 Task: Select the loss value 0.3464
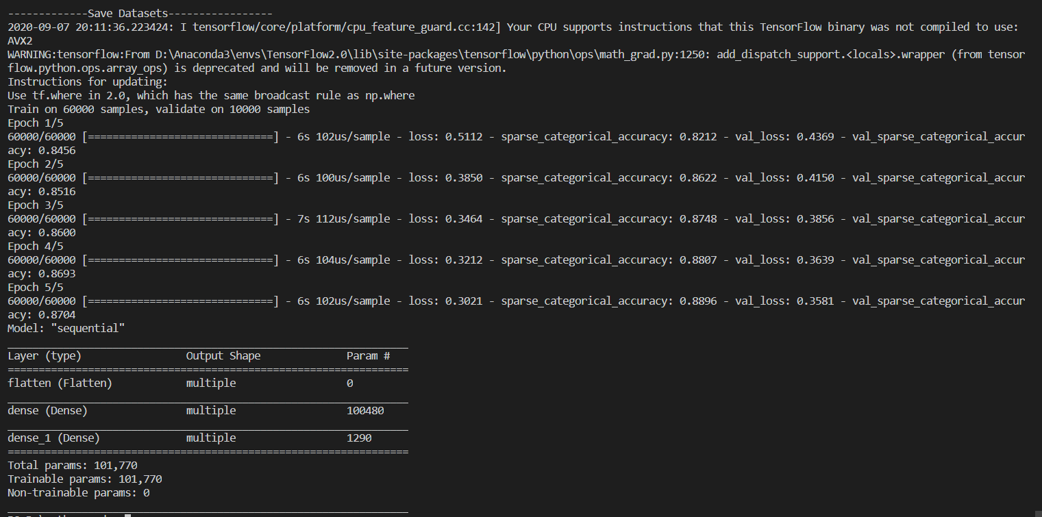(464, 219)
